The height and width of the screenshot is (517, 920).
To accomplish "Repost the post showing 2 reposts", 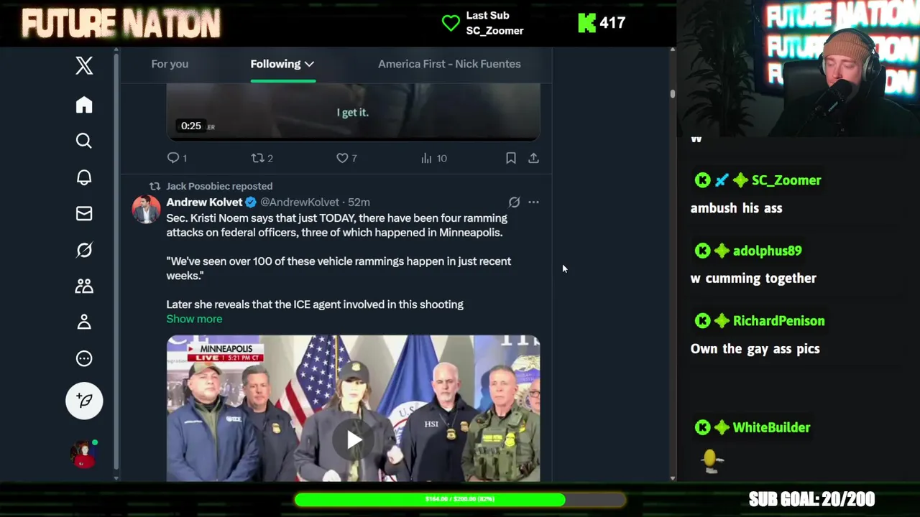I will click(262, 158).
